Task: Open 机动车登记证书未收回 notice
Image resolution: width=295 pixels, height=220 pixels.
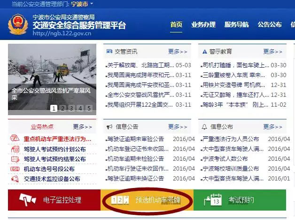Action: point(138,149)
